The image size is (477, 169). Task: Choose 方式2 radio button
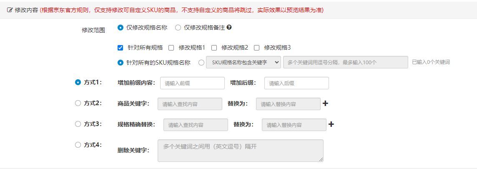click(x=78, y=103)
